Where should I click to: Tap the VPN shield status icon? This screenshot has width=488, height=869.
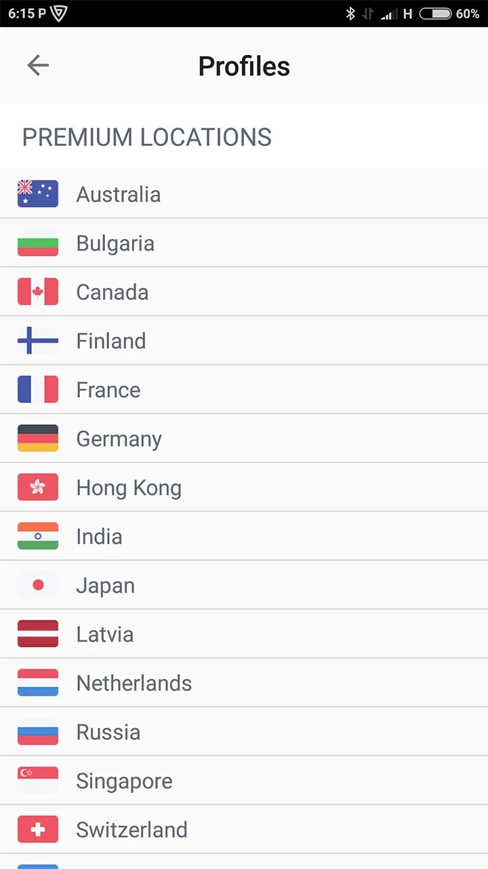pyautogui.click(x=59, y=14)
